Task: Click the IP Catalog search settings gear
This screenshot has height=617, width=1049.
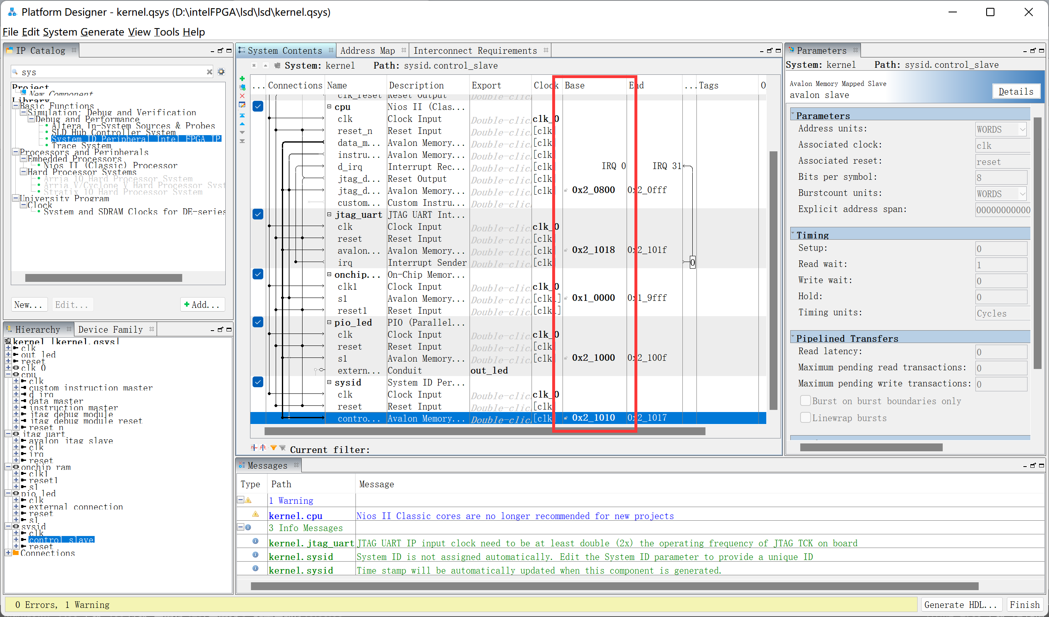Action: tap(222, 71)
